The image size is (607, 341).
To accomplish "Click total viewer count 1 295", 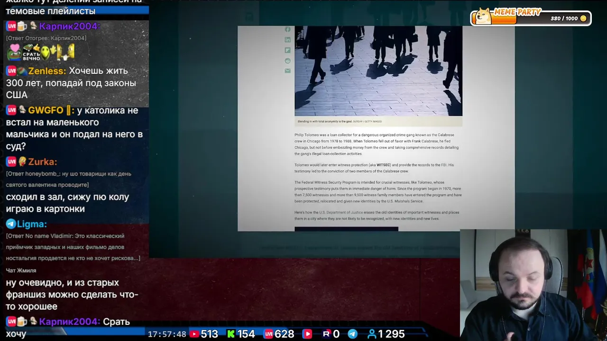I will [x=391, y=334].
